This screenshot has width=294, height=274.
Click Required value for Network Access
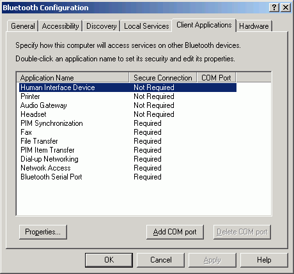[148, 168]
